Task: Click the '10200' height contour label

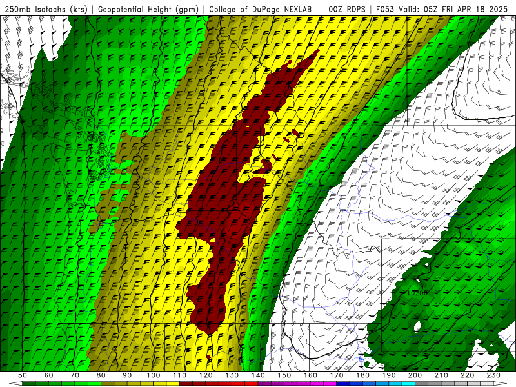Action: coord(417,293)
